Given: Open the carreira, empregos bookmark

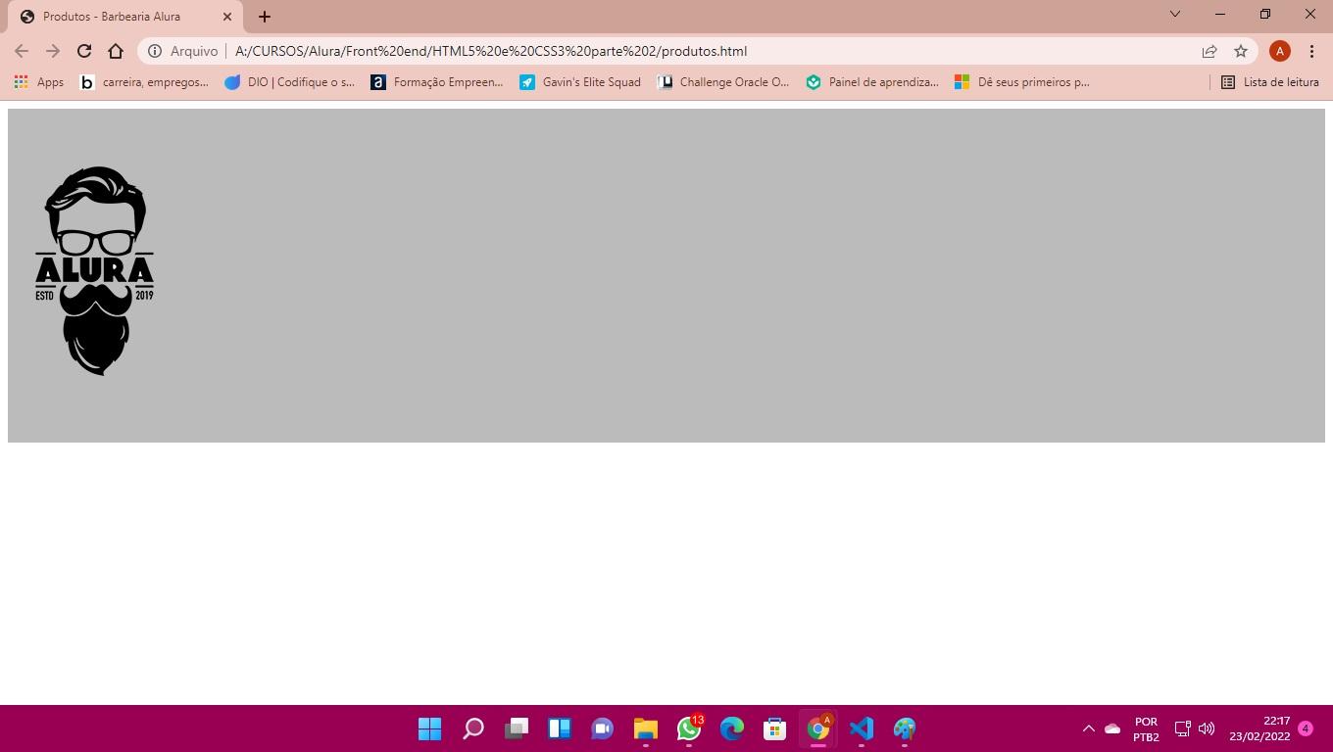Looking at the screenshot, I should coord(145,82).
